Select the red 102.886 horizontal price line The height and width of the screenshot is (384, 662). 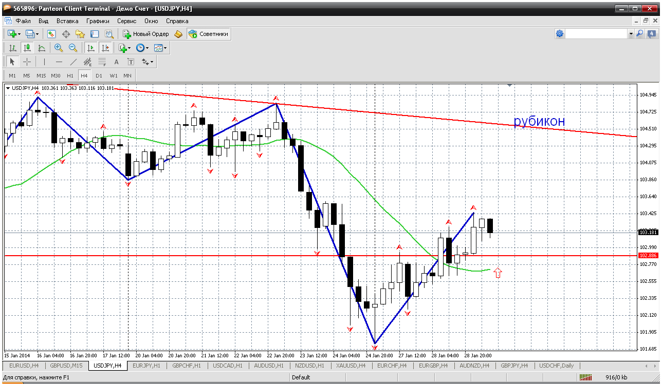click(321, 255)
